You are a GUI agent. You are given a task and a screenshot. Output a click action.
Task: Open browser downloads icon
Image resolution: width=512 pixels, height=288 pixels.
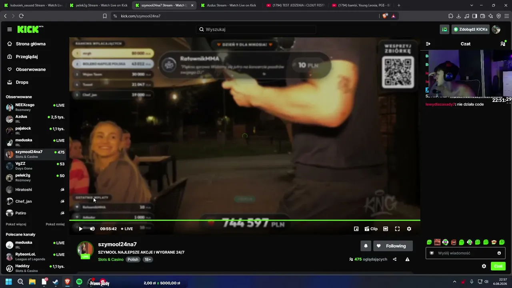coord(459,16)
